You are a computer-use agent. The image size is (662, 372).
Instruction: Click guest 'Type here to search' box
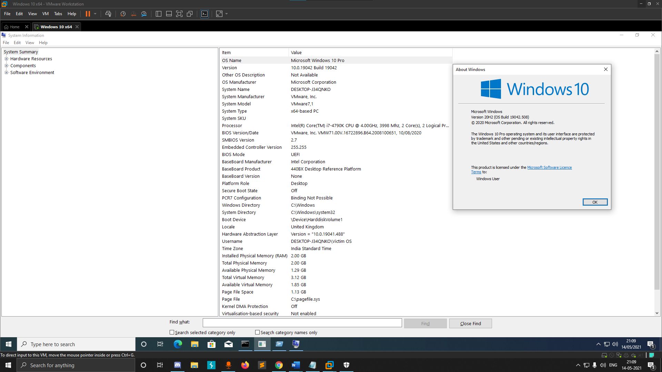(x=76, y=344)
